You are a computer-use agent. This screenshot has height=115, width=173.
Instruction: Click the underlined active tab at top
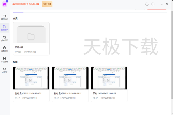tap(18, 11)
